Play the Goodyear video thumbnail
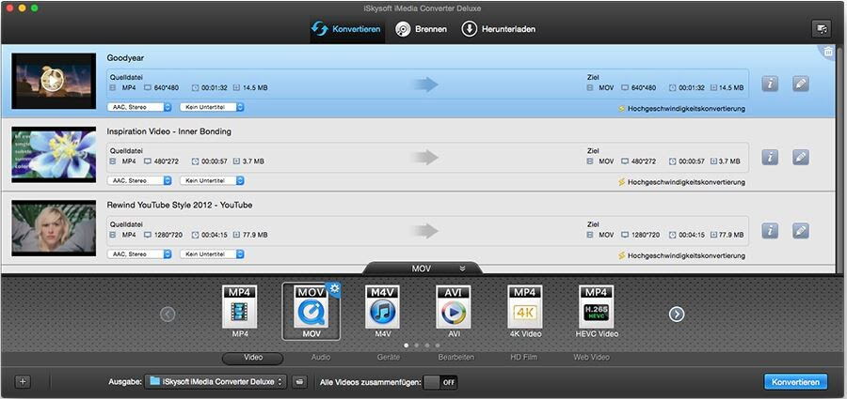Screen dimensions: 847x399 pos(53,81)
